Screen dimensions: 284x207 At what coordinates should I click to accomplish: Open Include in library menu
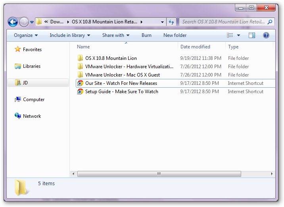click(70, 35)
